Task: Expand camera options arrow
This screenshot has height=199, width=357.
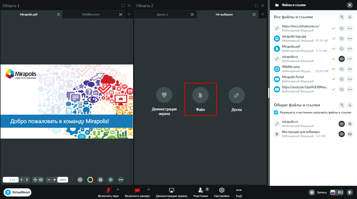Action: pyautogui.click(x=149, y=189)
